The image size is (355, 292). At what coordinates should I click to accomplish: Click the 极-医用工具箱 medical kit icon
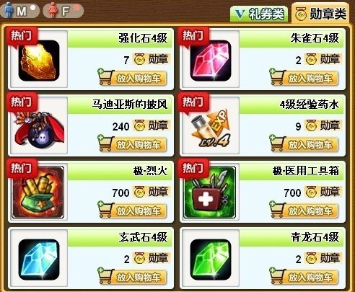click(x=210, y=193)
